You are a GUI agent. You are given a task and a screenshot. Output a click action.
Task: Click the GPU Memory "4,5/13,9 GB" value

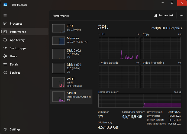(x=108, y=127)
